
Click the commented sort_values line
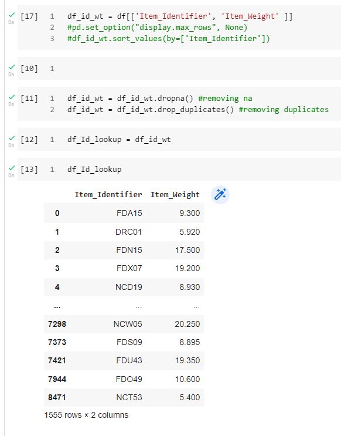[169, 38]
